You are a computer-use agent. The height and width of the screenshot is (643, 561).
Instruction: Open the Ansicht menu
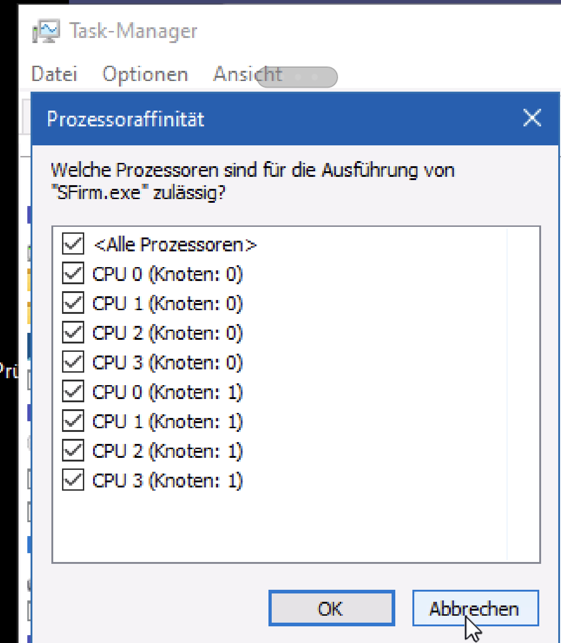tap(248, 74)
